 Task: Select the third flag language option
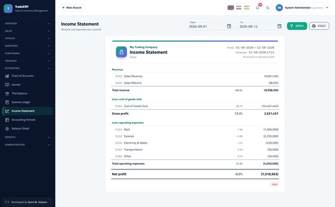pyautogui.click(x=247, y=8)
